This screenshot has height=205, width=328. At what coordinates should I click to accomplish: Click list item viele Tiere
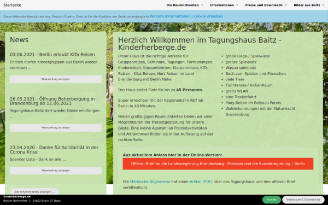tap(235, 79)
